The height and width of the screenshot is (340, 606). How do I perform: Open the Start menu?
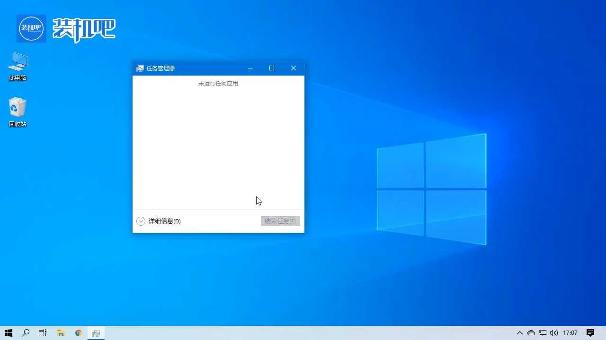click(x=9, y=333)
